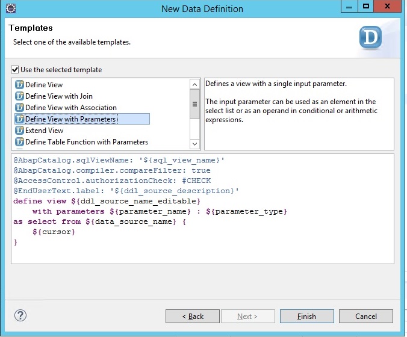This screenshot has height=337, width=407.
Task: Click the Define Table Function with Parameters icon
Action: pos(19,141)
